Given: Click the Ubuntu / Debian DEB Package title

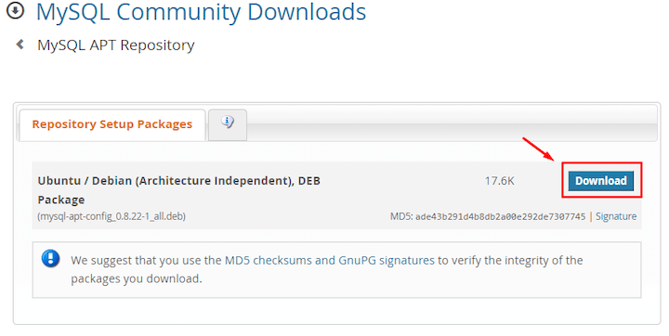Looking at the screenshot, I should coord(179,190).
